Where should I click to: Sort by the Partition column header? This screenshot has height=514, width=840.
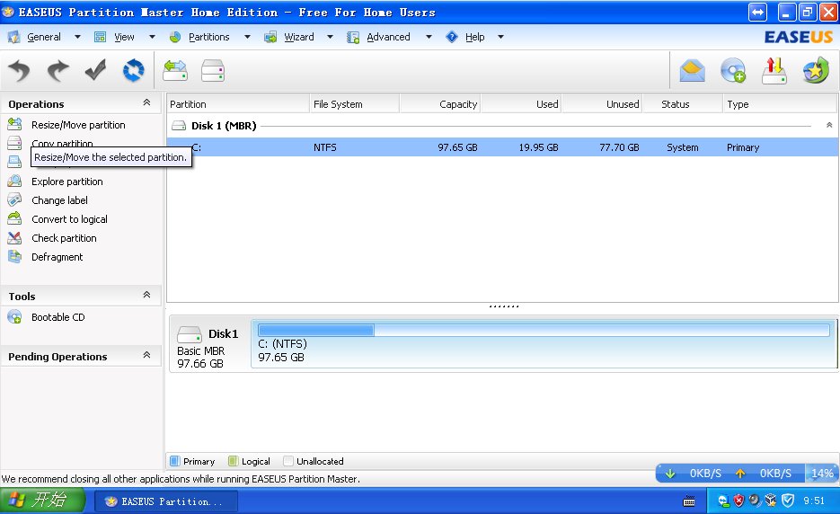pyautogui.click(x=238, y=104)
